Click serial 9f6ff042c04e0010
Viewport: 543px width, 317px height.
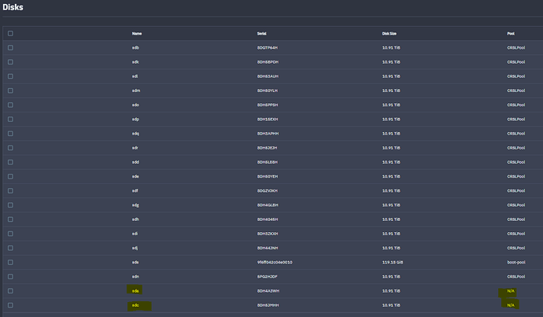[275, 262]
